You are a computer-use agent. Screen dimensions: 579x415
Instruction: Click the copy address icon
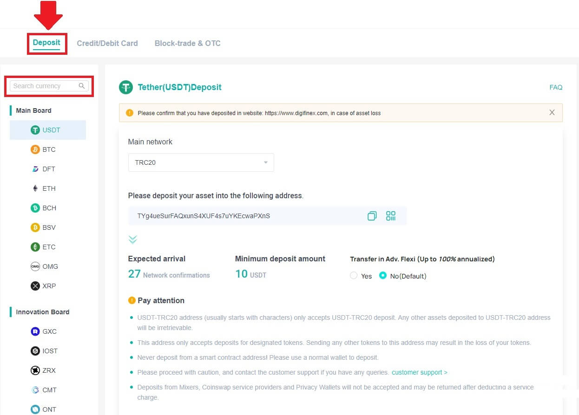pyautogui.click(x=372, y=215)
